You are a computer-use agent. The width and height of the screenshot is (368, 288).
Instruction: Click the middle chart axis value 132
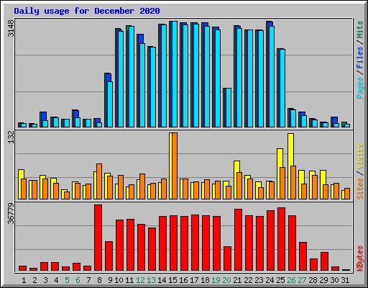pyautogui.click(x=11, y=138)
